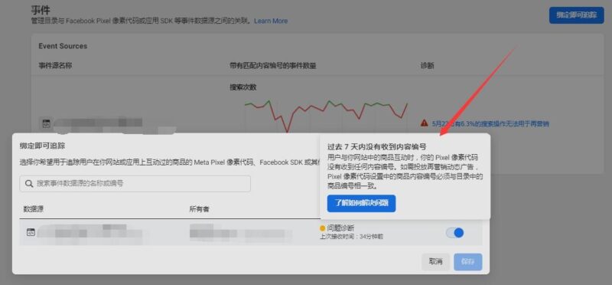
Task: Click the red warning triangle icon
Action: click(425, 123)
